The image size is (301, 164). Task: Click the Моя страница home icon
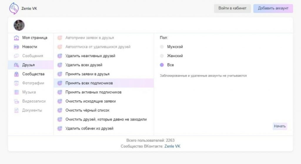pyautogui.click(x=16, y=38)
